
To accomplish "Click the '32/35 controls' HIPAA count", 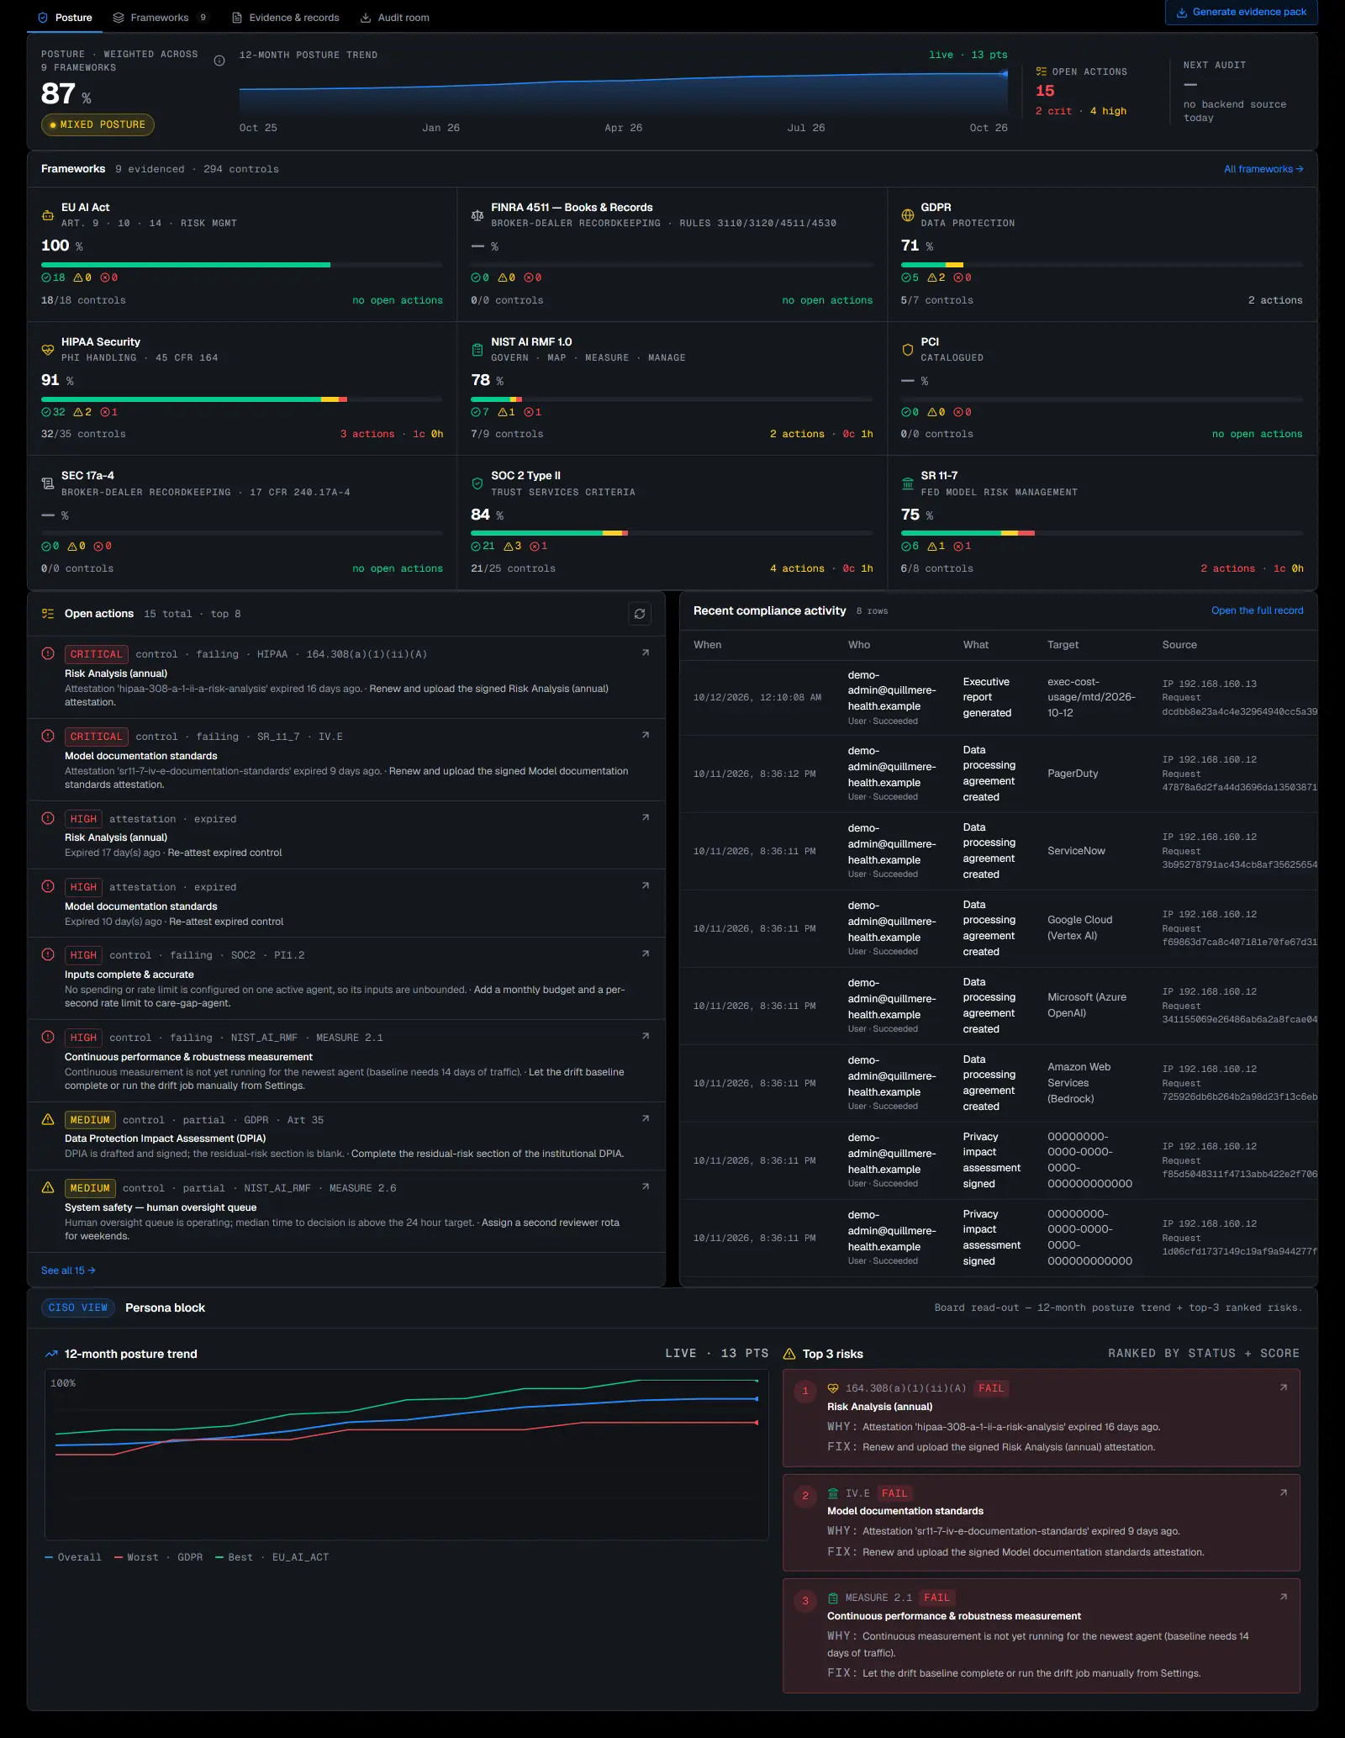I will click(83, 434).
